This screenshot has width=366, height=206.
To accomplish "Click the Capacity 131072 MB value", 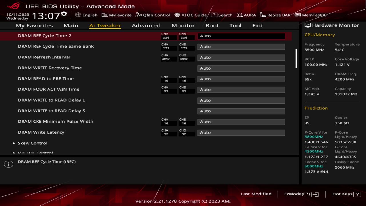I will pyautogui.click(x=346, y=94).
